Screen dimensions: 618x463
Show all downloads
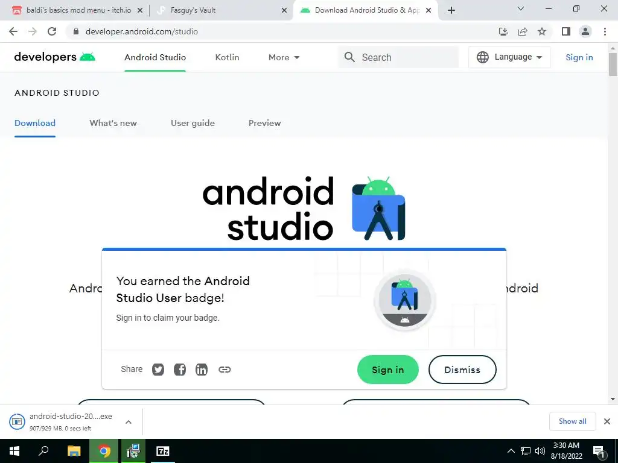(x=572, y=421)
